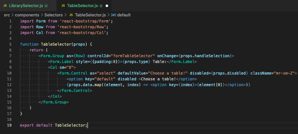The image size is (298, 134).
Task: Click the JS icon in the breadcrumb
Action: [72, 15]
